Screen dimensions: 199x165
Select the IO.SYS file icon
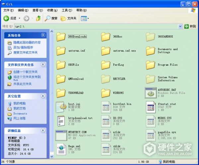(106, 121)
